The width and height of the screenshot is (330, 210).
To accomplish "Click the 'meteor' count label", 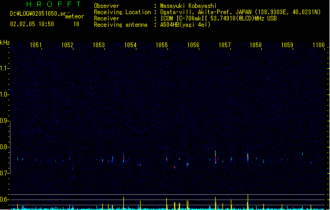I will tap(74, 16).
